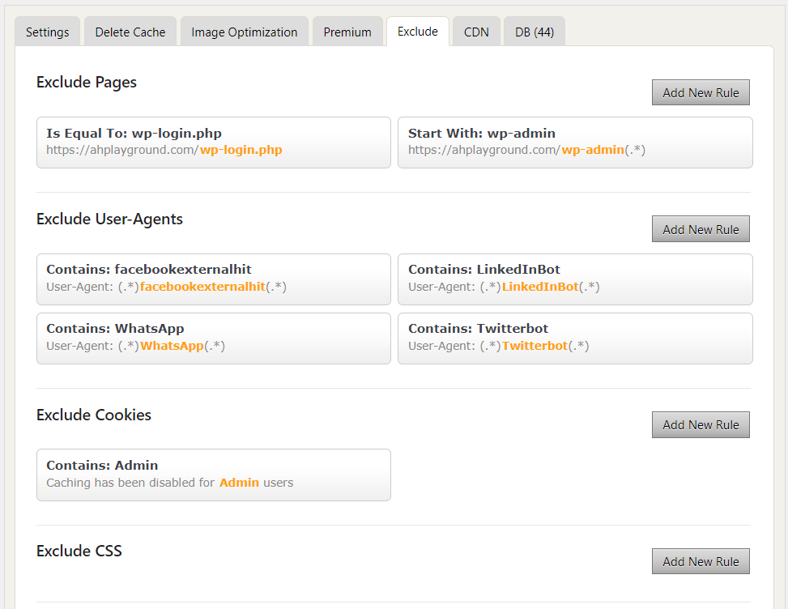The height and width of the screenshot is (609, 788).
Task: Go to Image Optimization tab
Action: click(x=244, y=32)
